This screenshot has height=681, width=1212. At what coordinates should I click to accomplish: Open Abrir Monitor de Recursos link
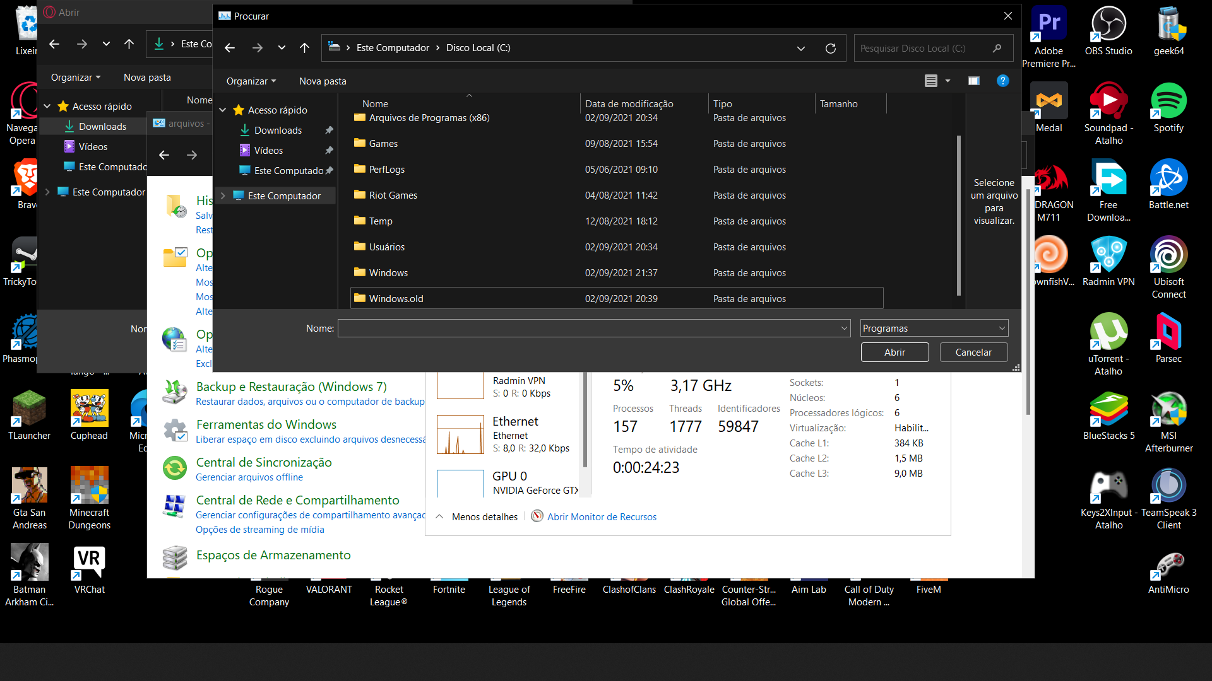pos(602,517)
